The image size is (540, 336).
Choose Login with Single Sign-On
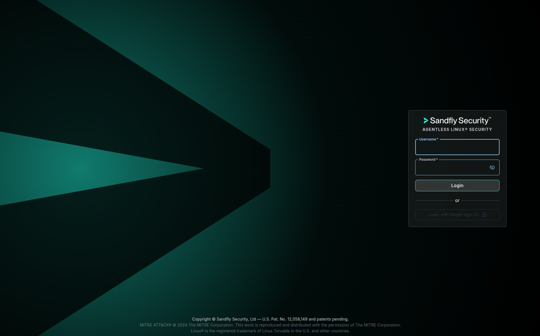(x=457, y=214)
